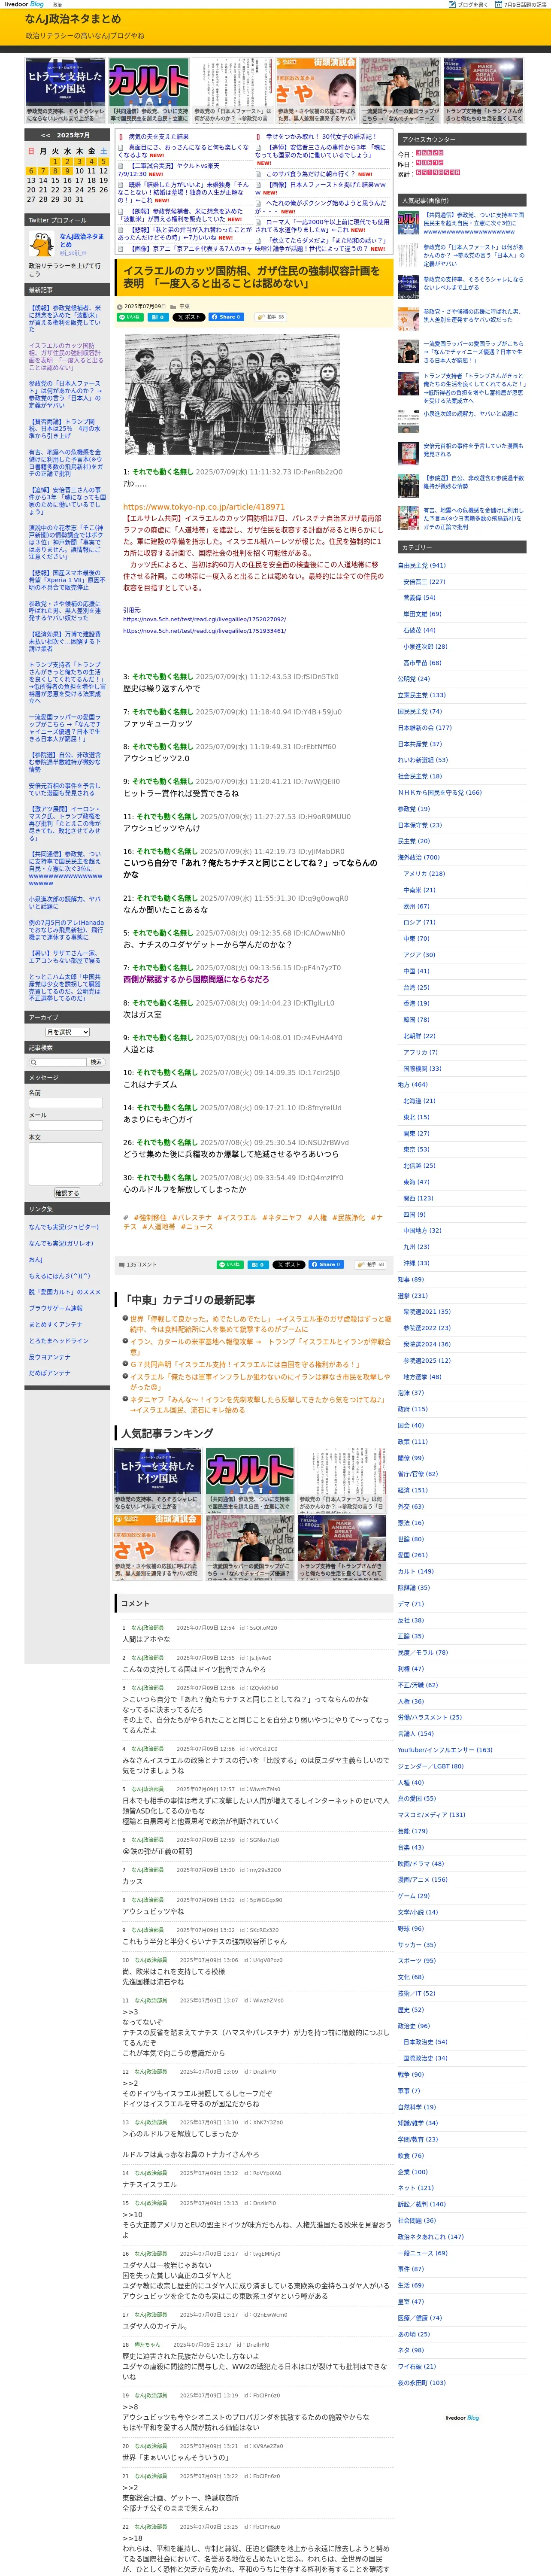Click the Hatena B! button below article tags
The width and height of the screenshot is (551, 2576).
[257, 1265]
